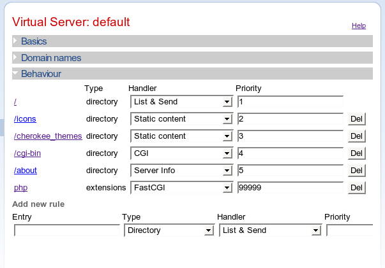Click priority field of /cgi-bin rule
The image size is (385, 268).
point(291,153)
